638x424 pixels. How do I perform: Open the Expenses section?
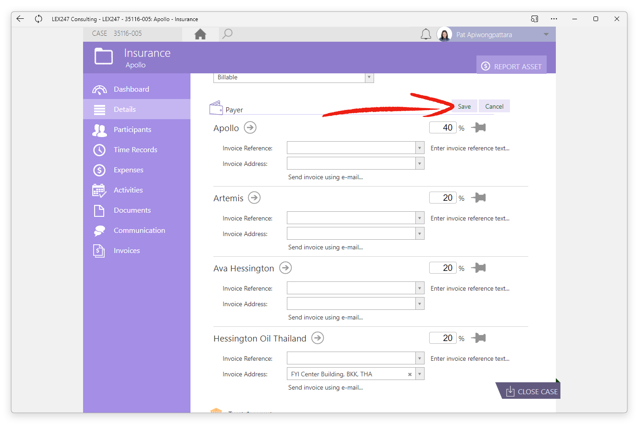137,170
